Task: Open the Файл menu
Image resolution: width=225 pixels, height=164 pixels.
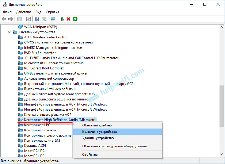Action: pos(7,12)
